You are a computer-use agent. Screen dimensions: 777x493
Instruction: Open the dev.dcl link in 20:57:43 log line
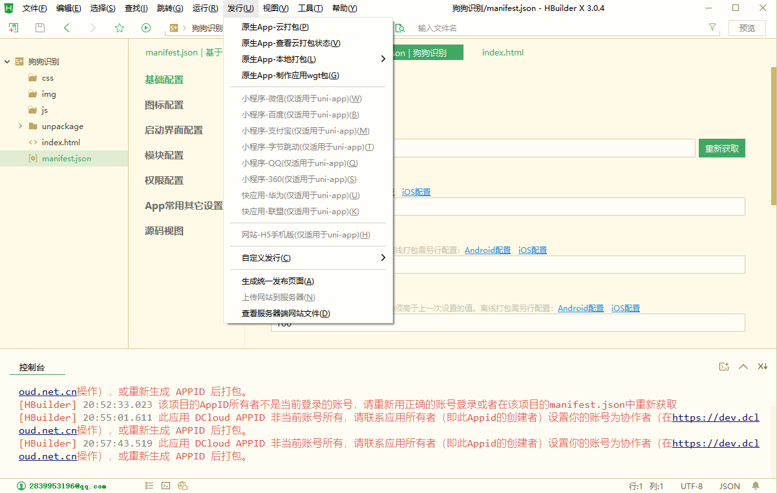pos(716,443)
